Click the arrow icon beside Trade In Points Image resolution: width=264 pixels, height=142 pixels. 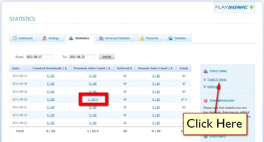(x=205, y=79)
